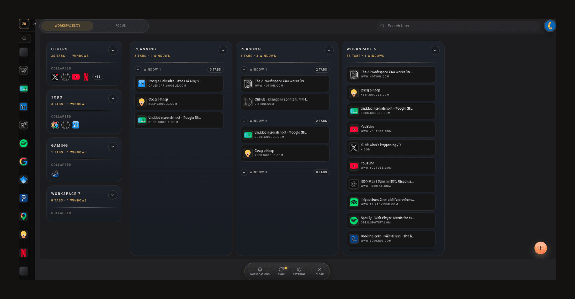This screenshot has height=299, width=575.
Task: Click the orange plus add button
Action: click(x=540, y=248)
